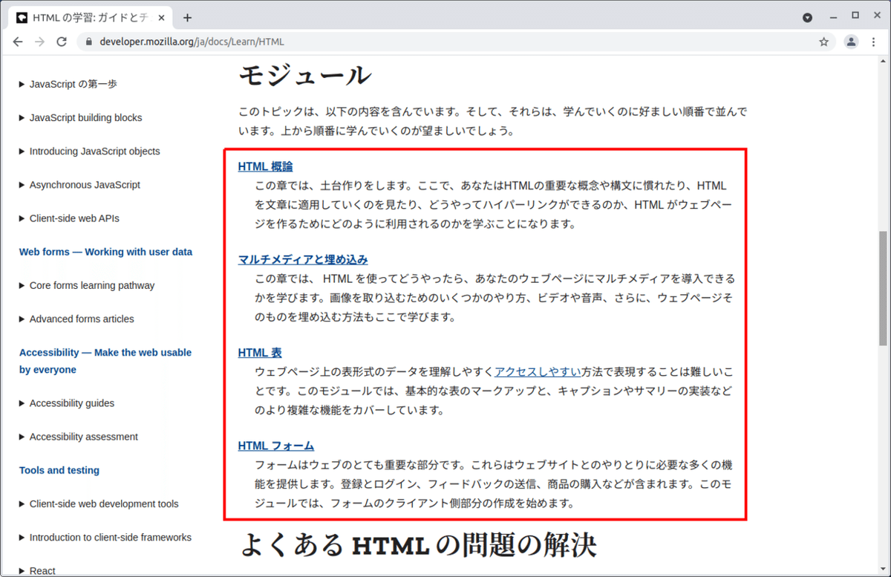View site security info via padlock icon
Screen dimensions: 891x577
[88, 42]
